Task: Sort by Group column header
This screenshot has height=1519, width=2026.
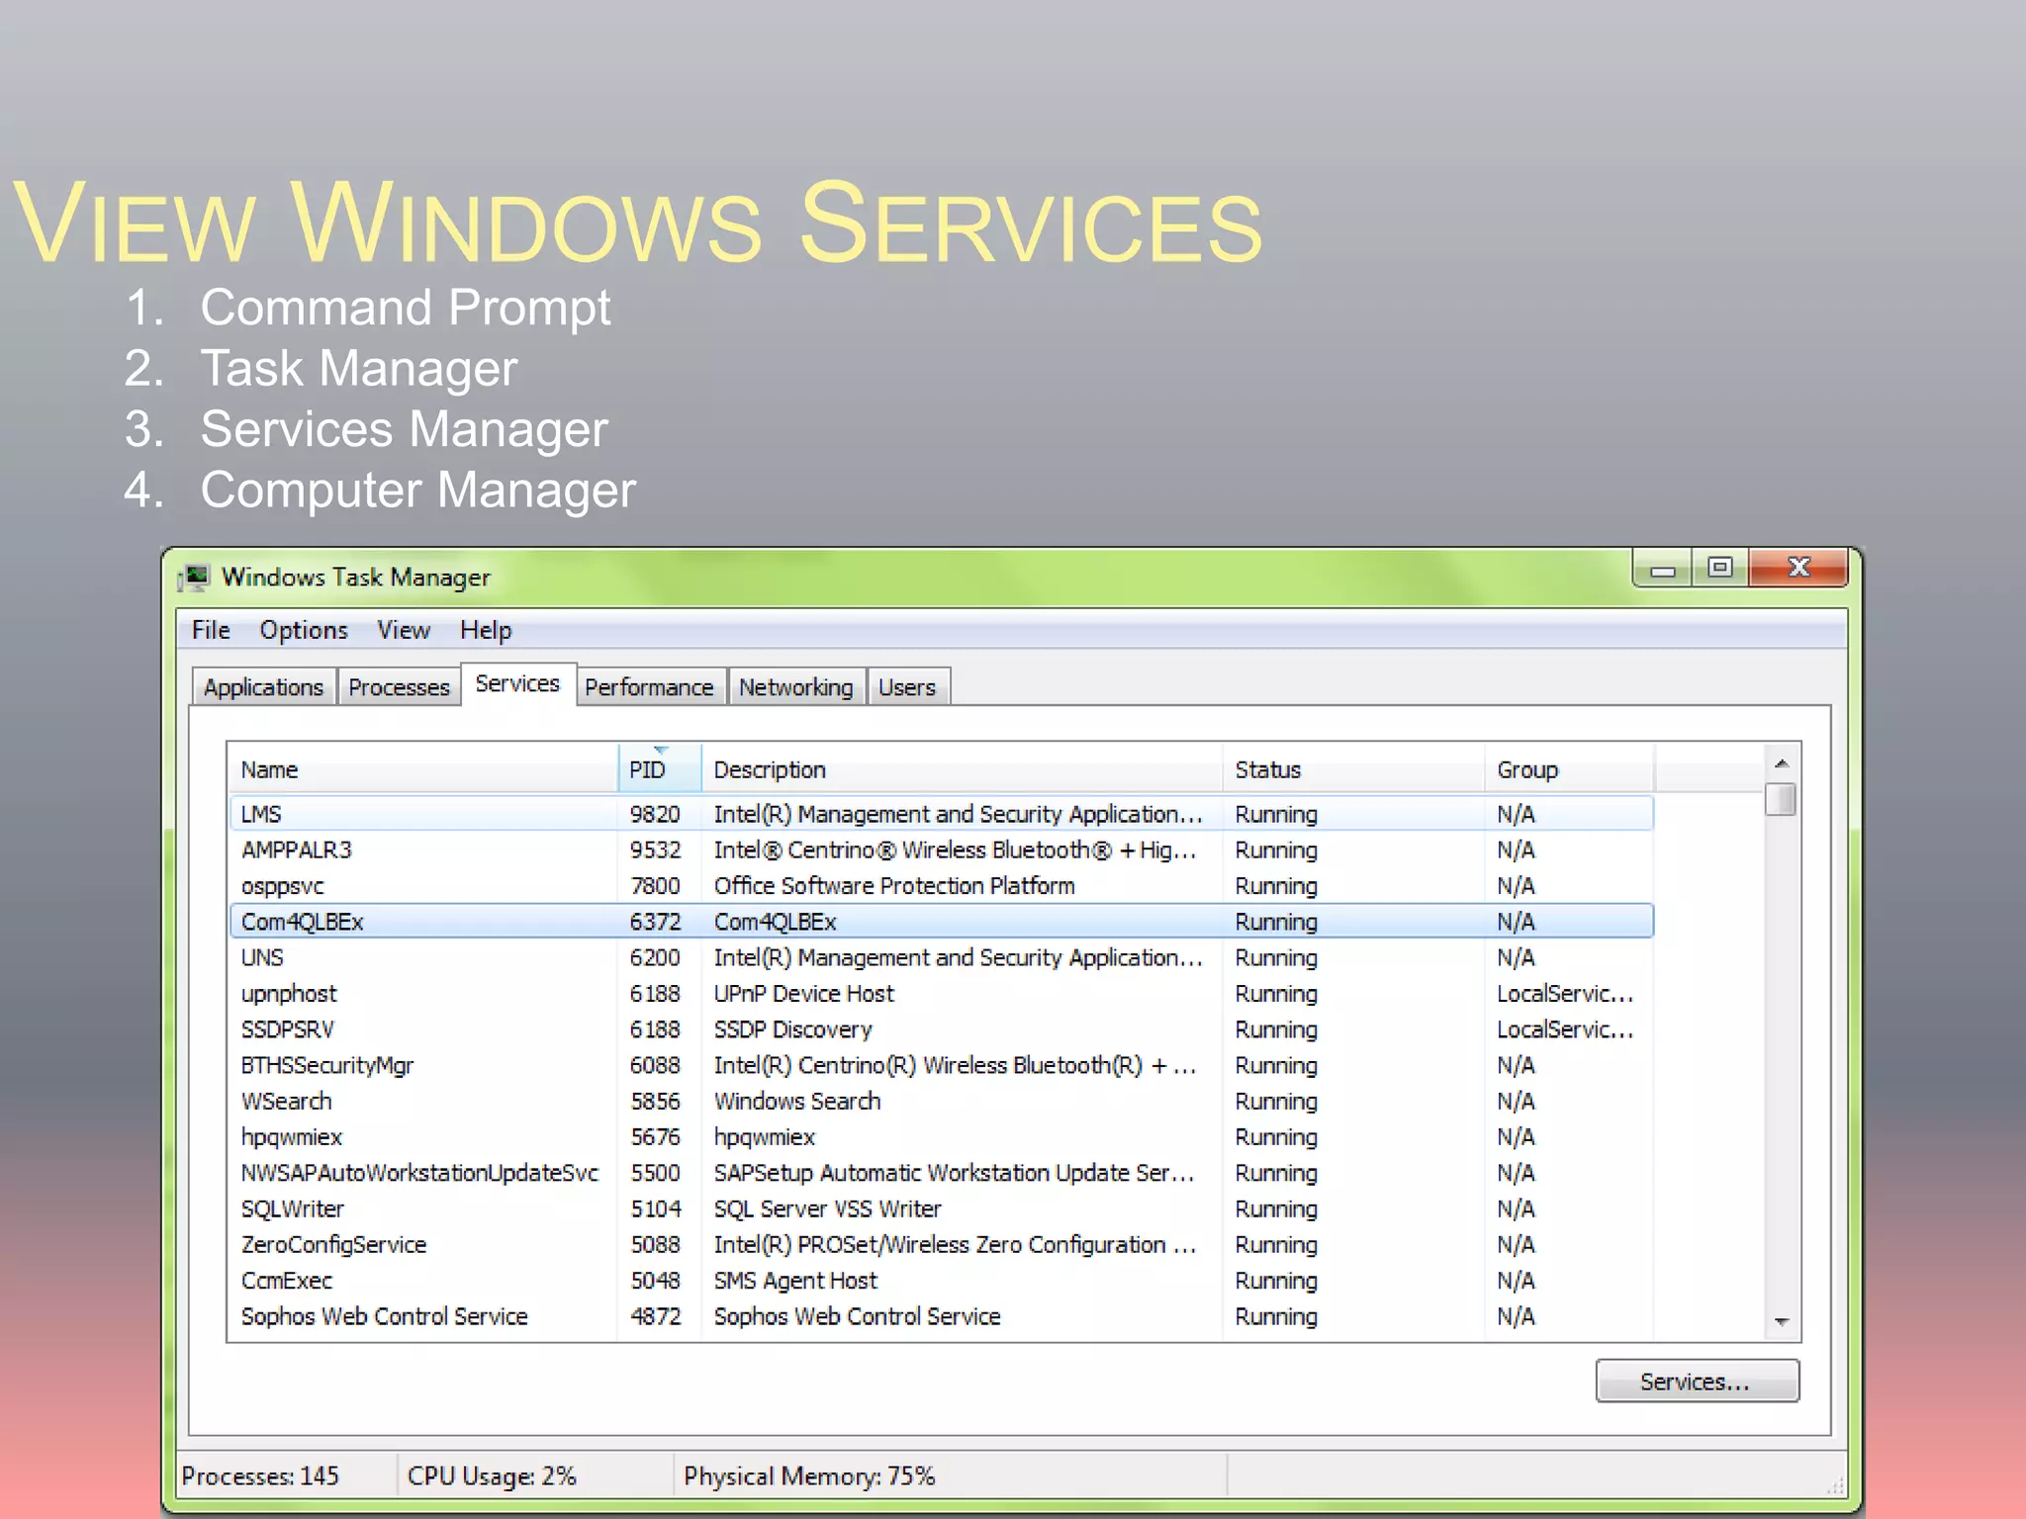Action: [1569, 769]
